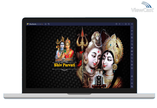Click the BlueStacks version label text
This screenshot has width=157, height=108.
pyautogui.click(x=40, y=24)
